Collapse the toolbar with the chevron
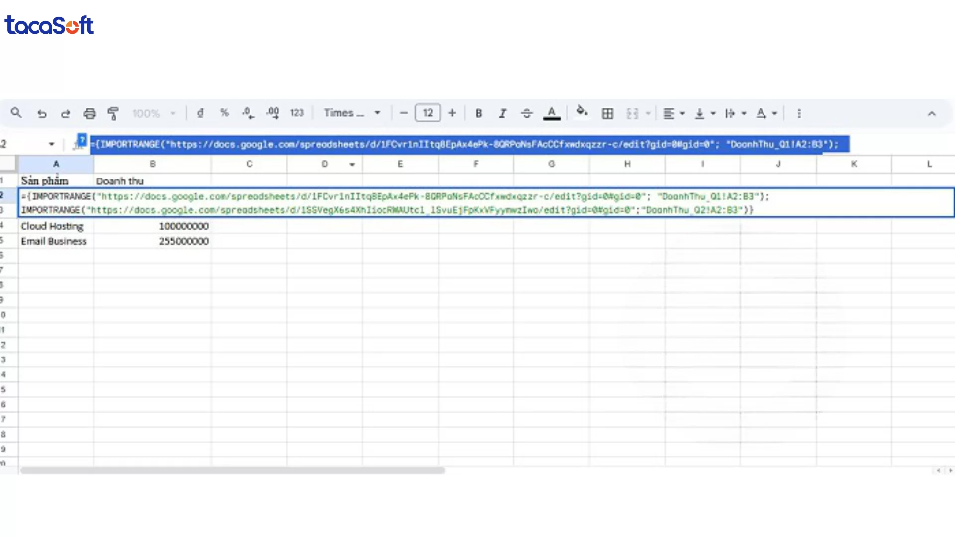Image resolution: width=955 pixels, height=537 pixels. click(x=932, y=113)
